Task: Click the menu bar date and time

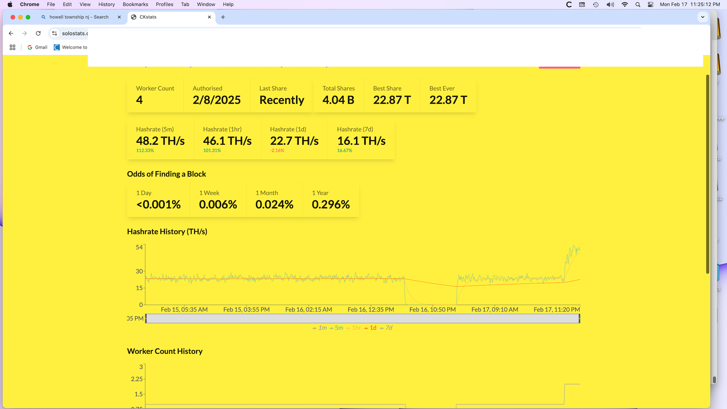Action: (x=690, y=5)
